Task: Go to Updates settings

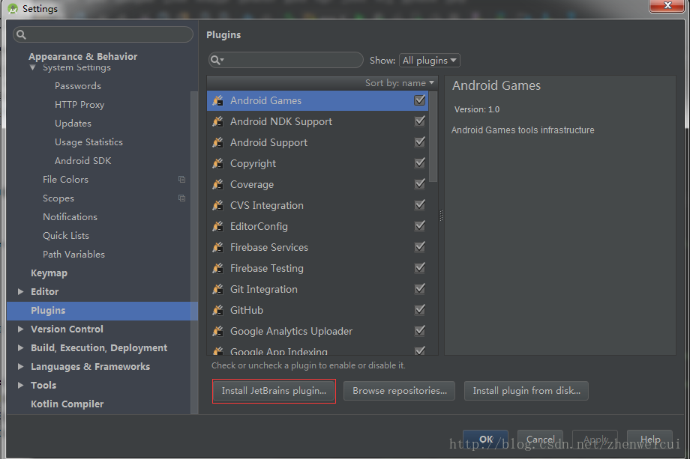Action: click(73, 124)
